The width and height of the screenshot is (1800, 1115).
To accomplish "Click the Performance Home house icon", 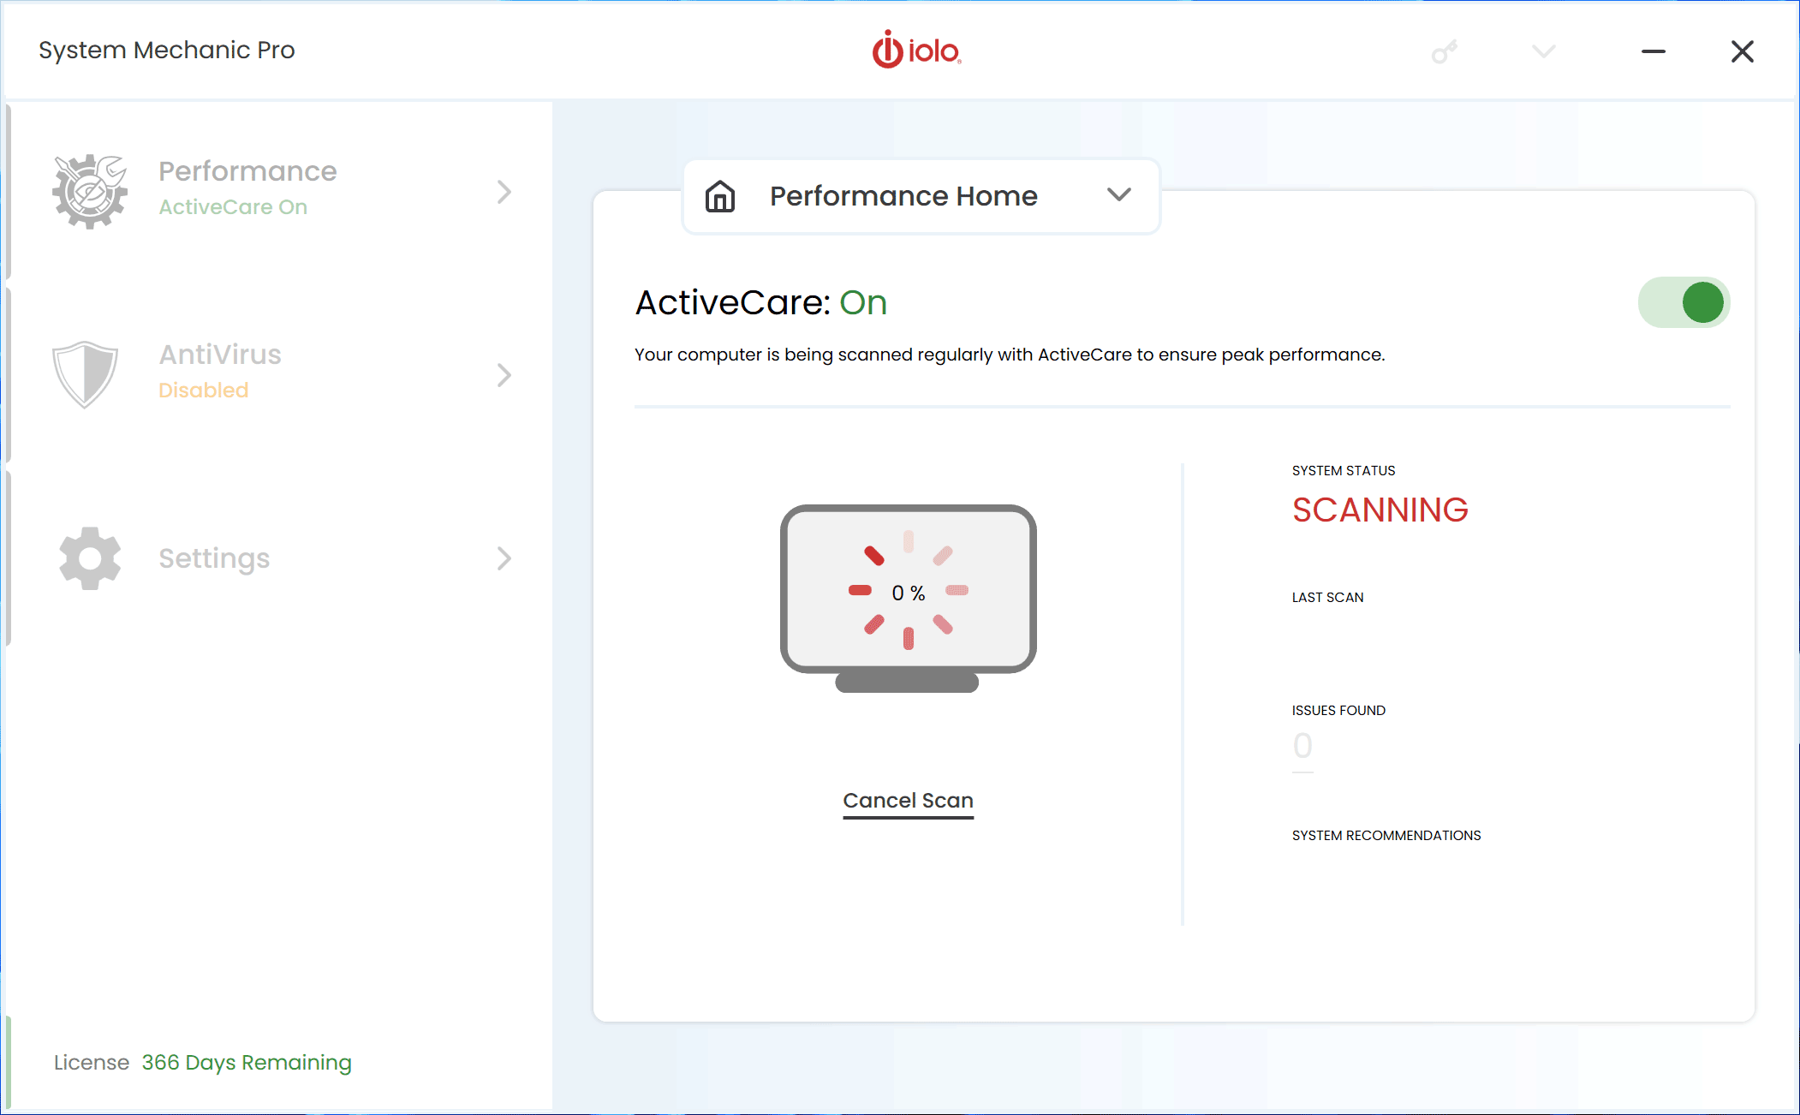I will [720, 197].
